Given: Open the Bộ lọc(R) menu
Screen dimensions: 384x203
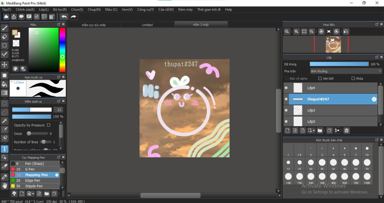Looking at the screenshot, I should [60, 9].
